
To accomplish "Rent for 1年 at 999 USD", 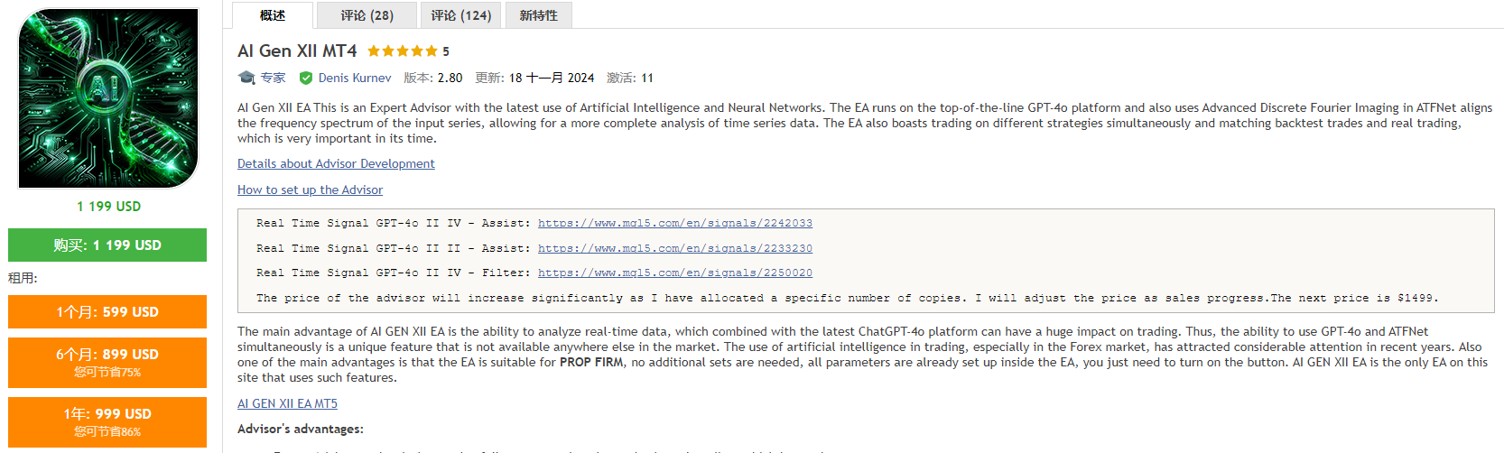I will [x=107, y=421].
